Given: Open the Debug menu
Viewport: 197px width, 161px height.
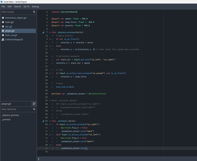Looking at the screenshot, I should coord(35,6).
